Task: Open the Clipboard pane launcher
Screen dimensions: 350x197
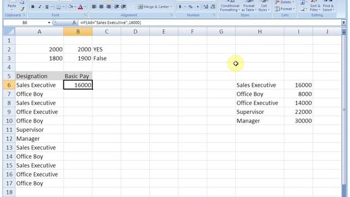Action: coord(24,15)
